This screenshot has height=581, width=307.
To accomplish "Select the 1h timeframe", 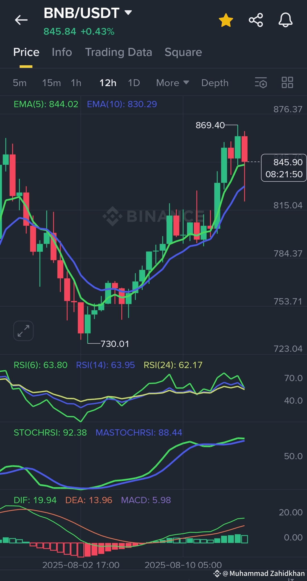I will coord(76,83).
